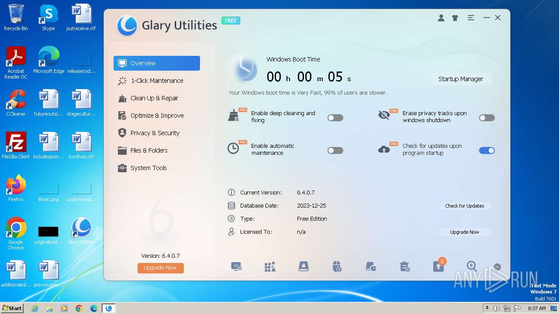This screenshot has height=314, width=559.
Task: Turn off Check for updates upon startup switch
Action: pos(487,150)
